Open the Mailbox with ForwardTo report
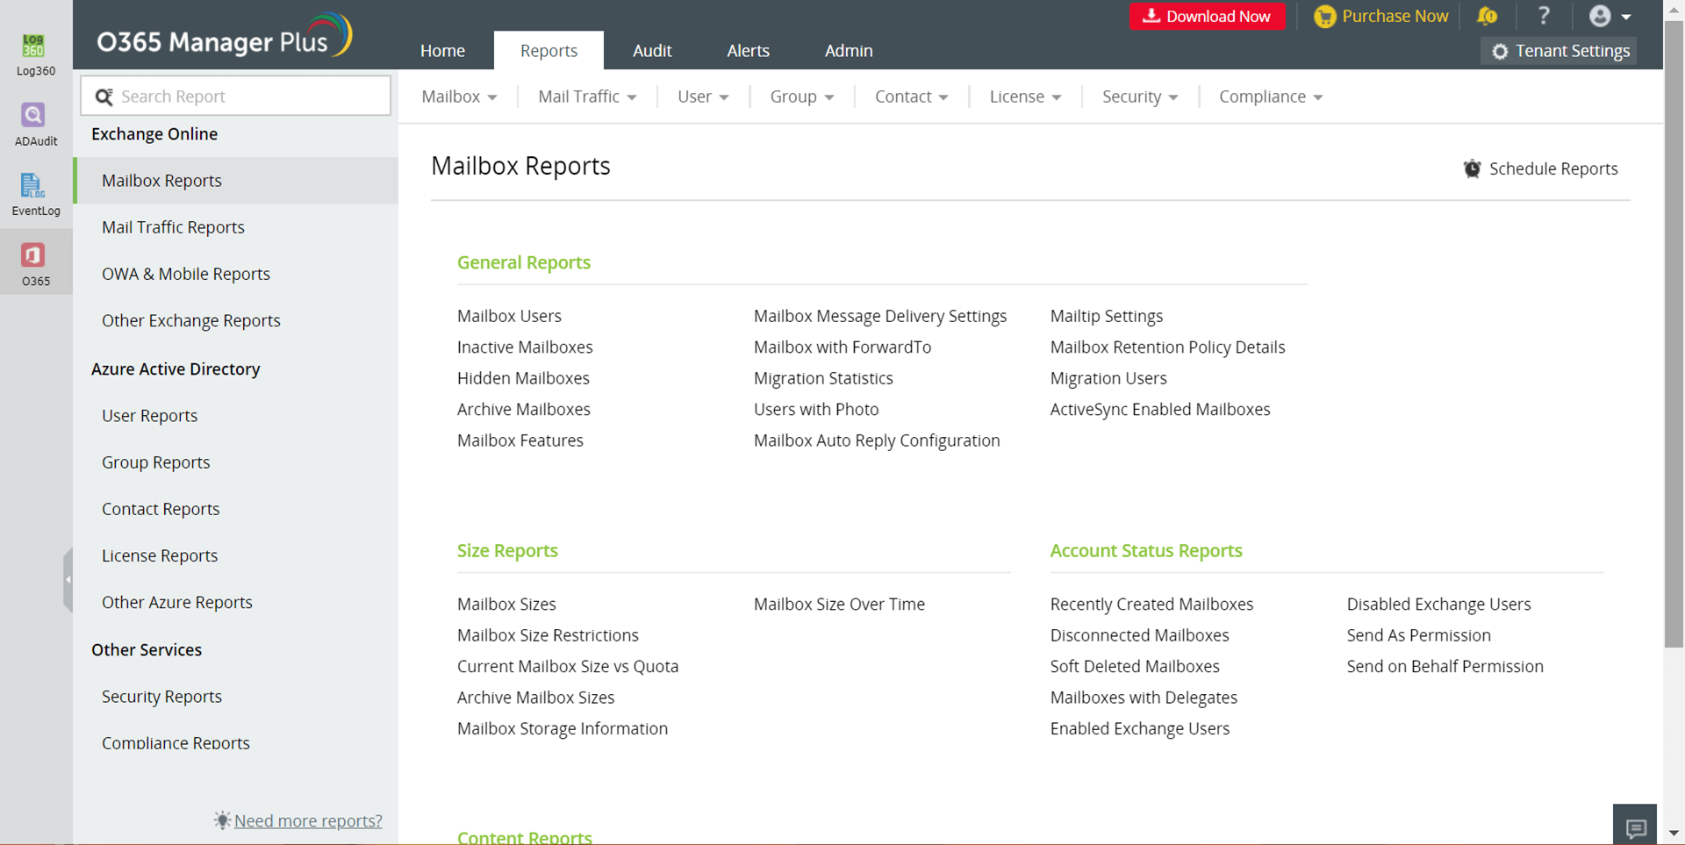Viewport: 1685px width, 845px height. point(842,347)
